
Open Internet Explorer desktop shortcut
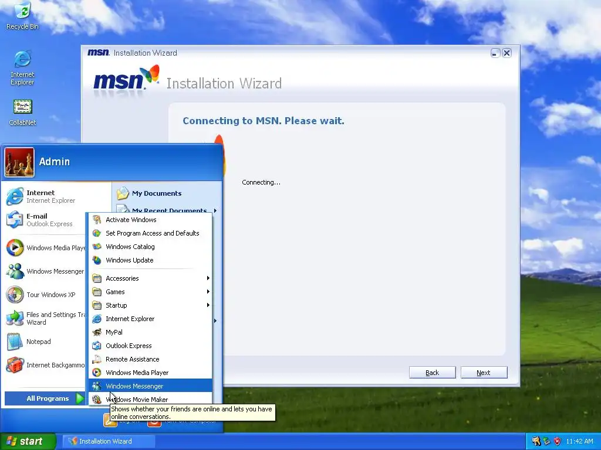[22, 67]
